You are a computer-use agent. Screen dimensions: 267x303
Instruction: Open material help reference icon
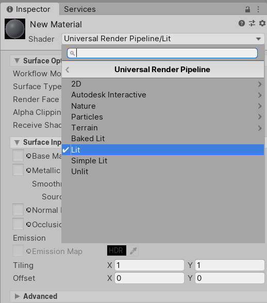tap(241, 23)
